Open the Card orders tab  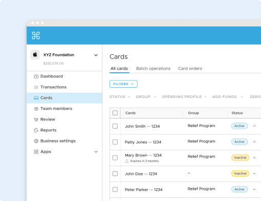point(190,69)
